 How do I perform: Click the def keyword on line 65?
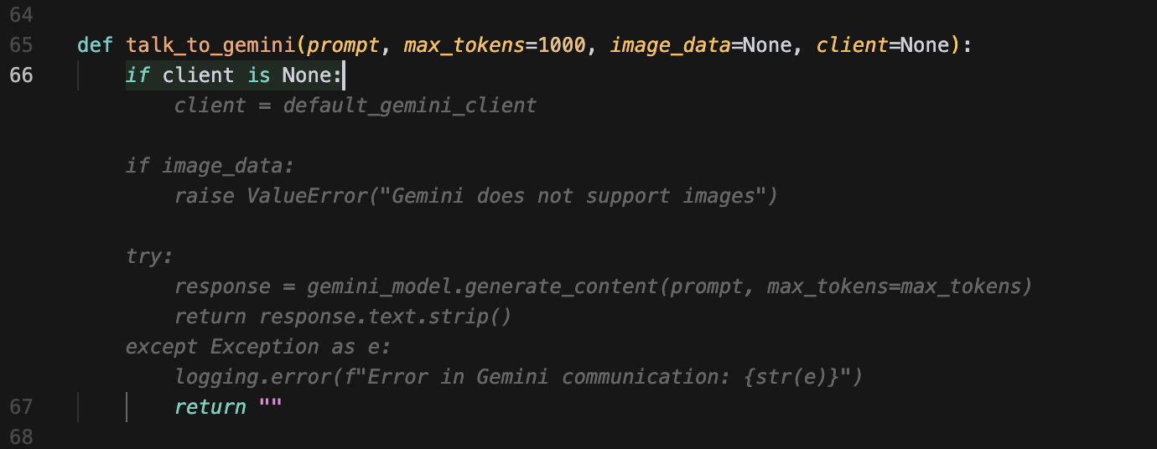[95, 45]
